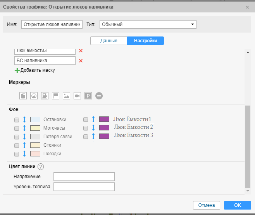Click the Напряжение line color field
Viewport: 255px width, 215px height.
[84, 177]
